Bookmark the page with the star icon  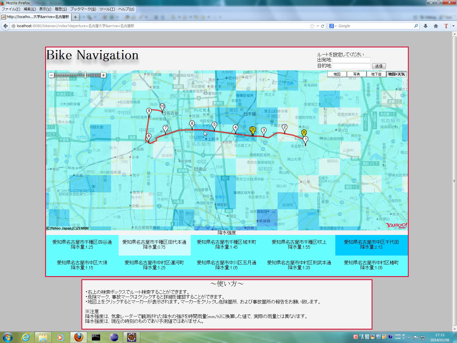[x=312, y=26]
